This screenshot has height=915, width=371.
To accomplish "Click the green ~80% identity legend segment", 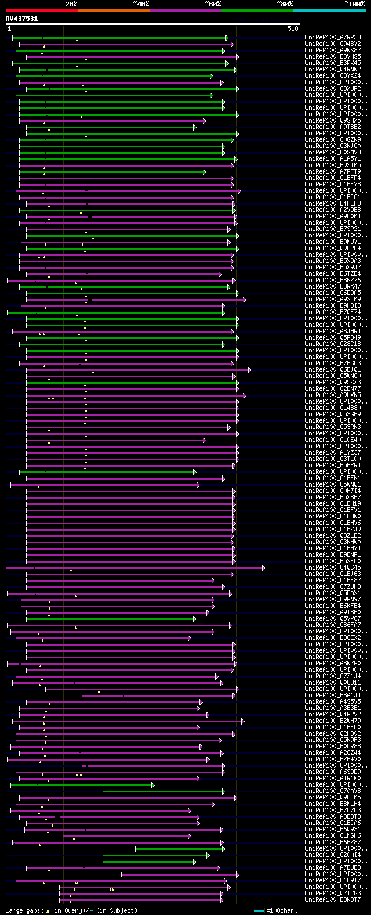I will click(257, 10).
